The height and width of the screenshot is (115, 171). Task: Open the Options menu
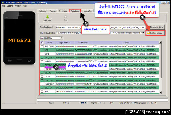point(10,6)
